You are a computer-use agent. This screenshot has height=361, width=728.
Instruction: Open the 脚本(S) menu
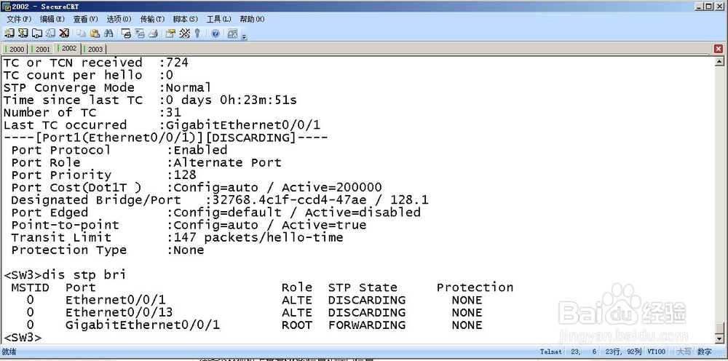(185, 19)
